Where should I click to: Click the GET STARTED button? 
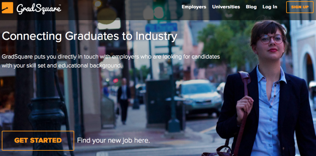(x=38, y=141)
